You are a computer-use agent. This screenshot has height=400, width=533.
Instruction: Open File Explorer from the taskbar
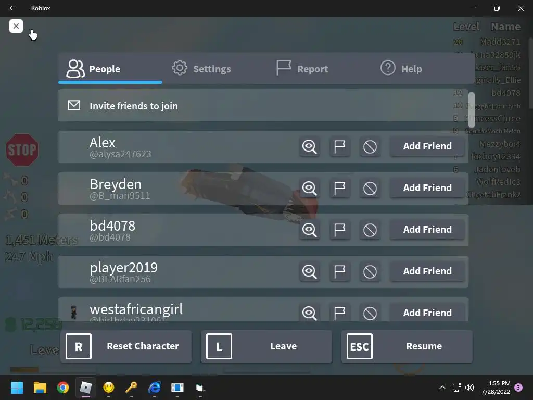coord(40,387)
